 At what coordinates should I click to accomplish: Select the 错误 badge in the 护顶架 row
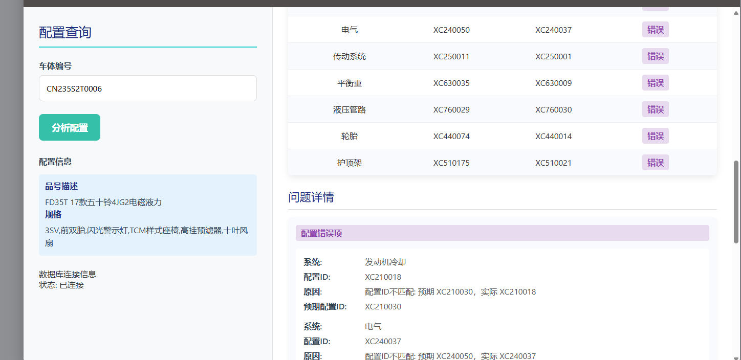655,163
